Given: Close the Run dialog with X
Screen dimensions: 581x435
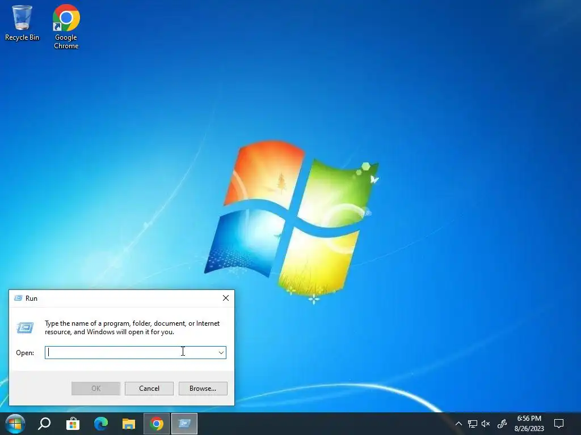Looking at the screenshot, I should [x=226, y=298].
